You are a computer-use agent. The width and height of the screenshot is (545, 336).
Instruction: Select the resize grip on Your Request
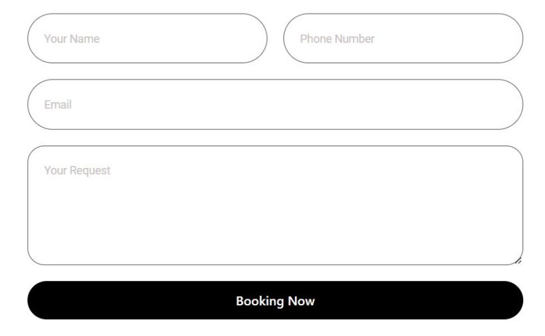click(518, 261)
